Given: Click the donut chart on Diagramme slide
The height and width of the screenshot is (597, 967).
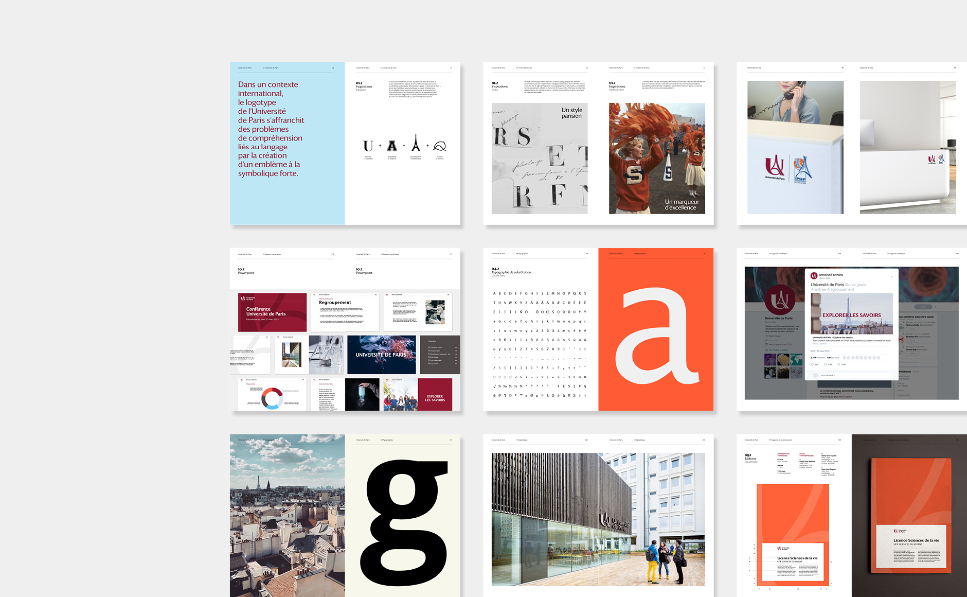Looking at the screenshot, I should point(272,399).
